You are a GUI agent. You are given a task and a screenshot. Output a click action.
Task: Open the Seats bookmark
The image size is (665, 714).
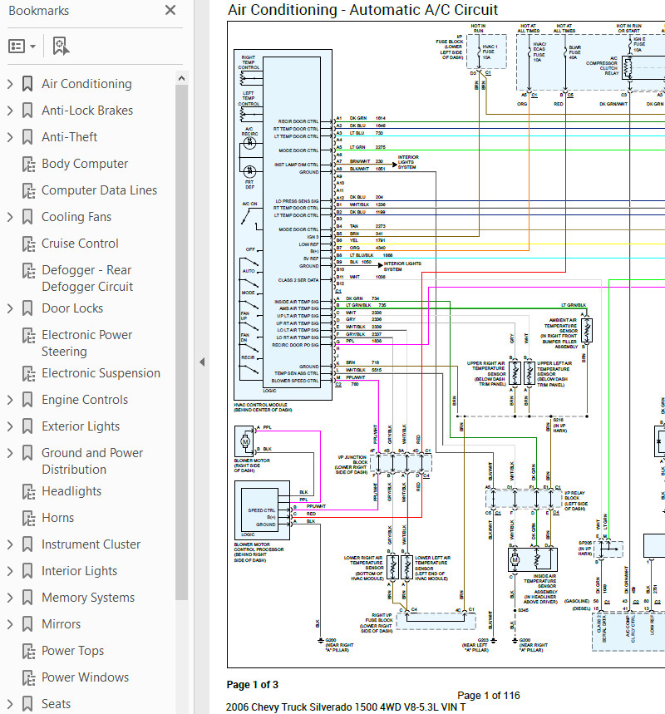(56, 704)
